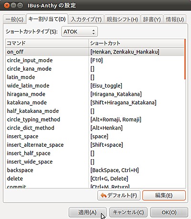Viewport: 191px width, 219px height.
Task: Select the insert_alternate_space command row
Action: pos(95,145)
